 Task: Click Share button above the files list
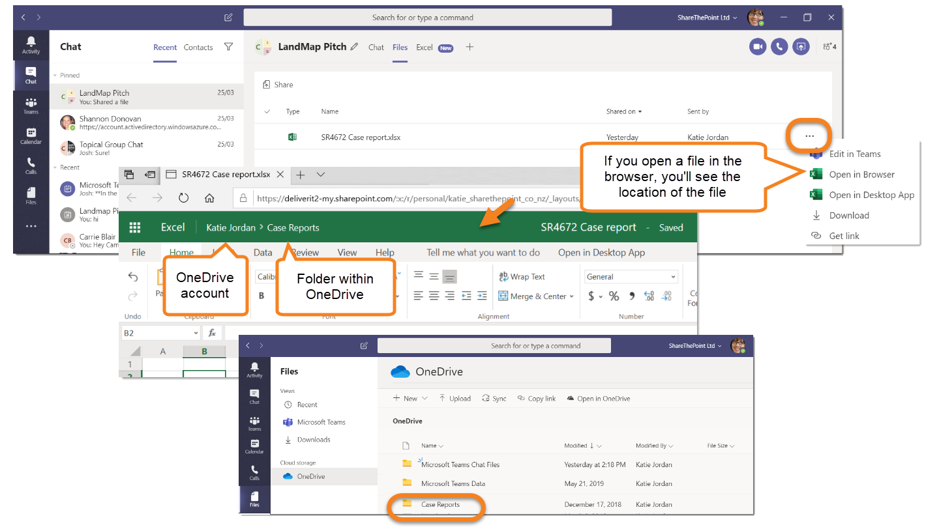(278, 85)
